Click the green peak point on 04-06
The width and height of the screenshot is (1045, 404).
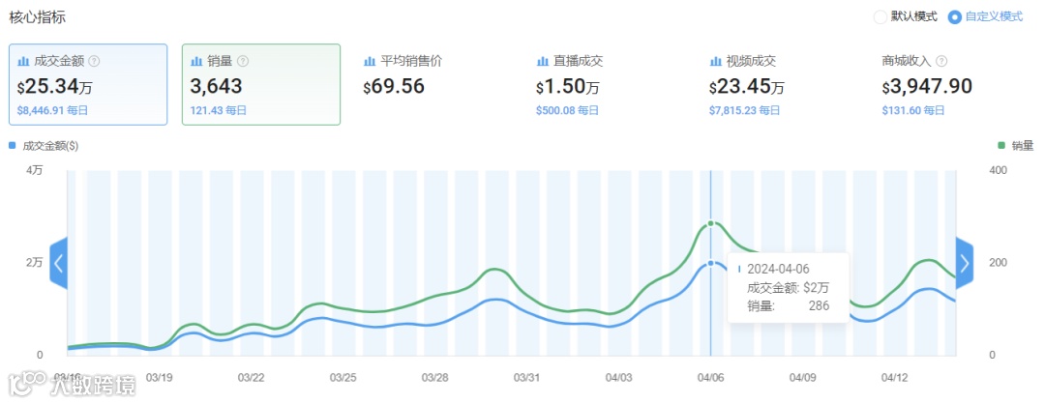(x=711, y=223)
